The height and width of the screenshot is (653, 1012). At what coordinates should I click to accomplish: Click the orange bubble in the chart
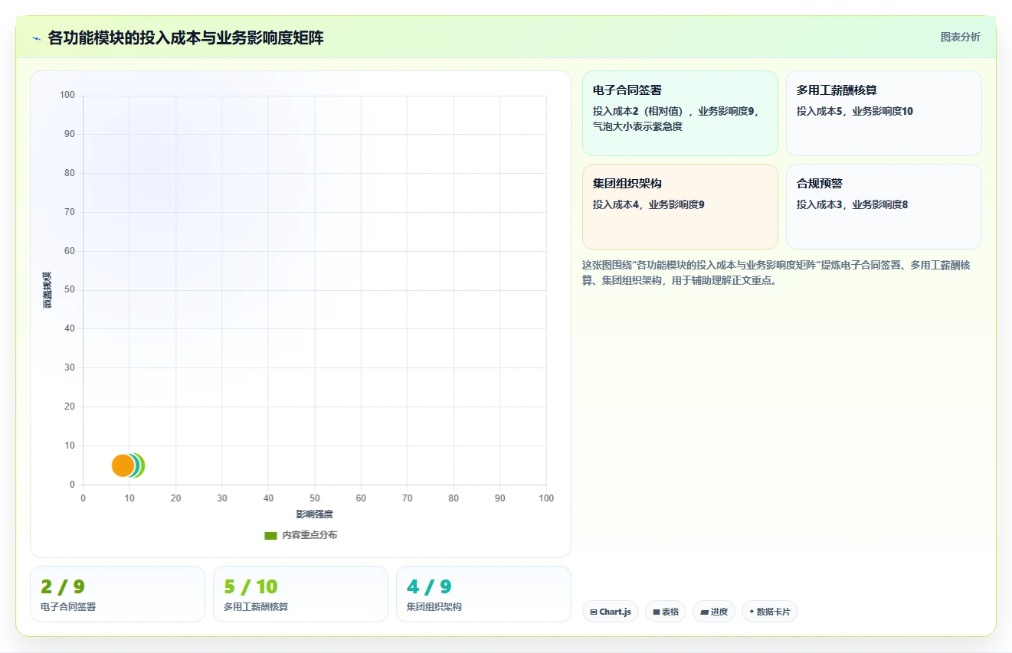(x=122, y=465)
